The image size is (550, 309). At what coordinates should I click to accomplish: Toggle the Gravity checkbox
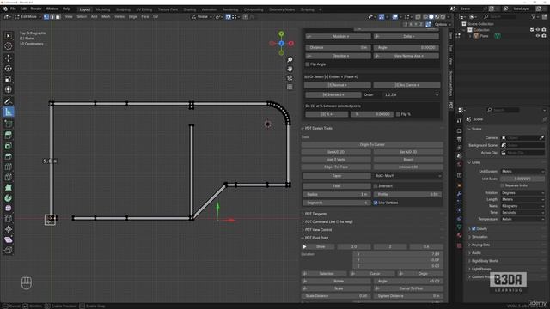(x=474, y=229)
